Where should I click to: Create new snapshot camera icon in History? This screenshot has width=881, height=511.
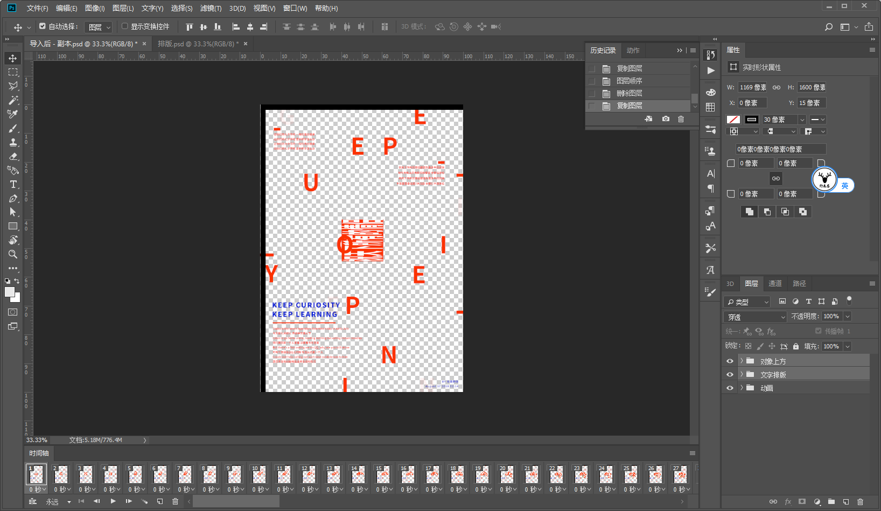click(x=666, y=118)
